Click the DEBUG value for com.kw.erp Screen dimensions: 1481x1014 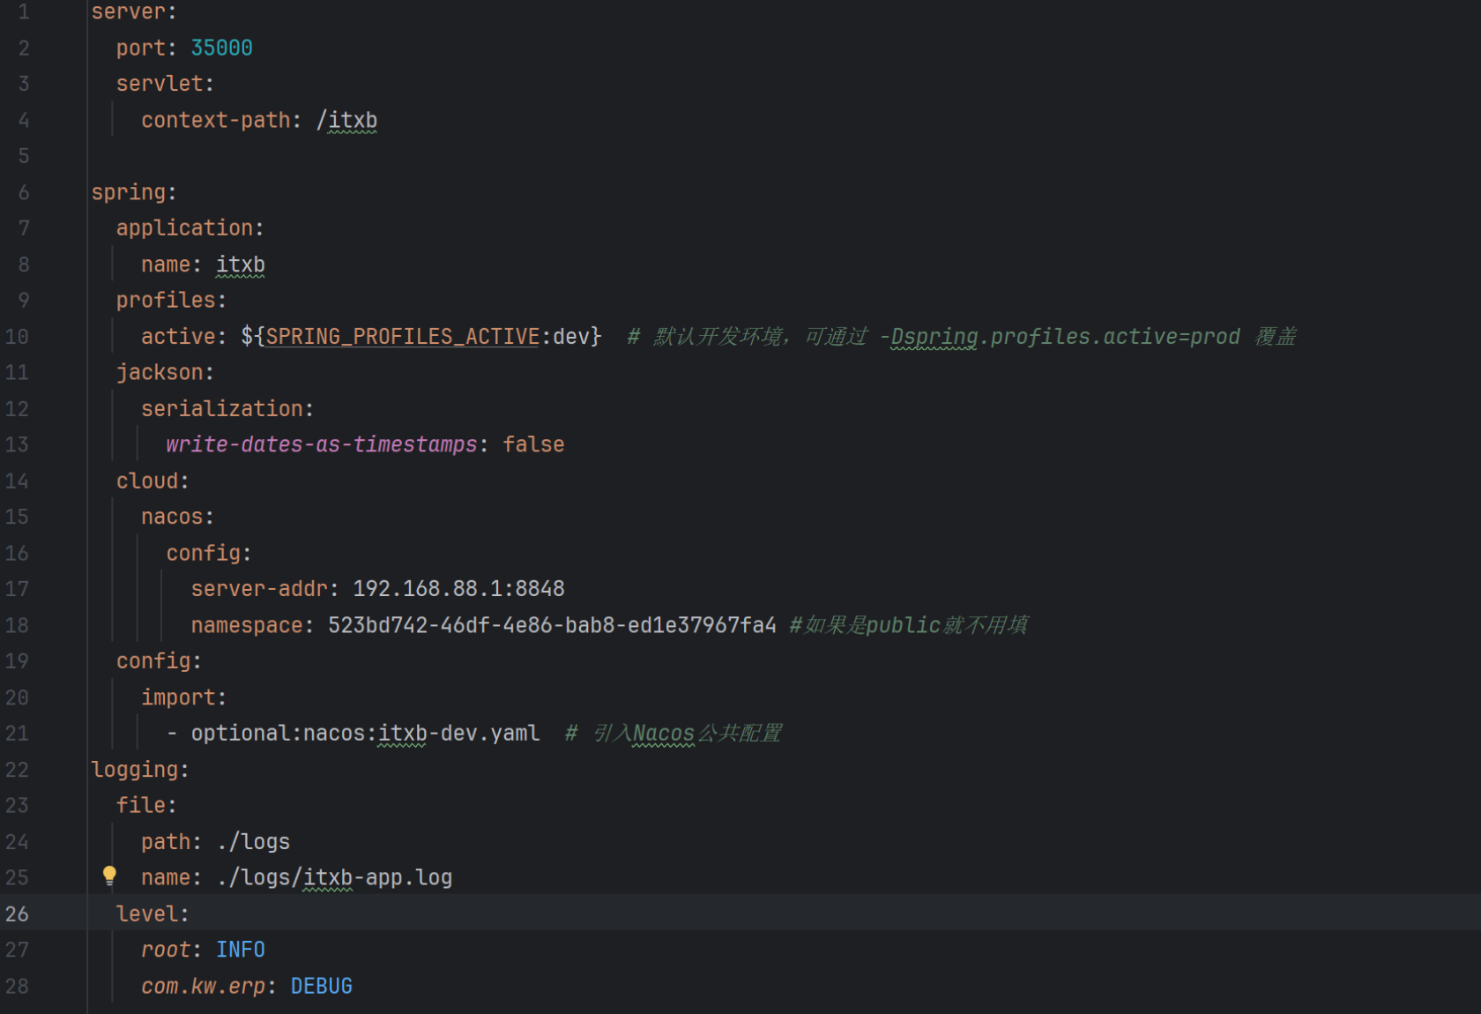(321, 985)
